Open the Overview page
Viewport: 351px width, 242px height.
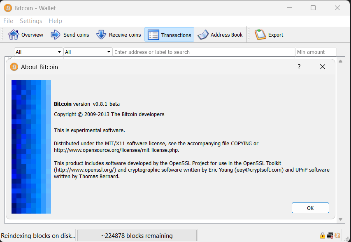tap(26, 35)
